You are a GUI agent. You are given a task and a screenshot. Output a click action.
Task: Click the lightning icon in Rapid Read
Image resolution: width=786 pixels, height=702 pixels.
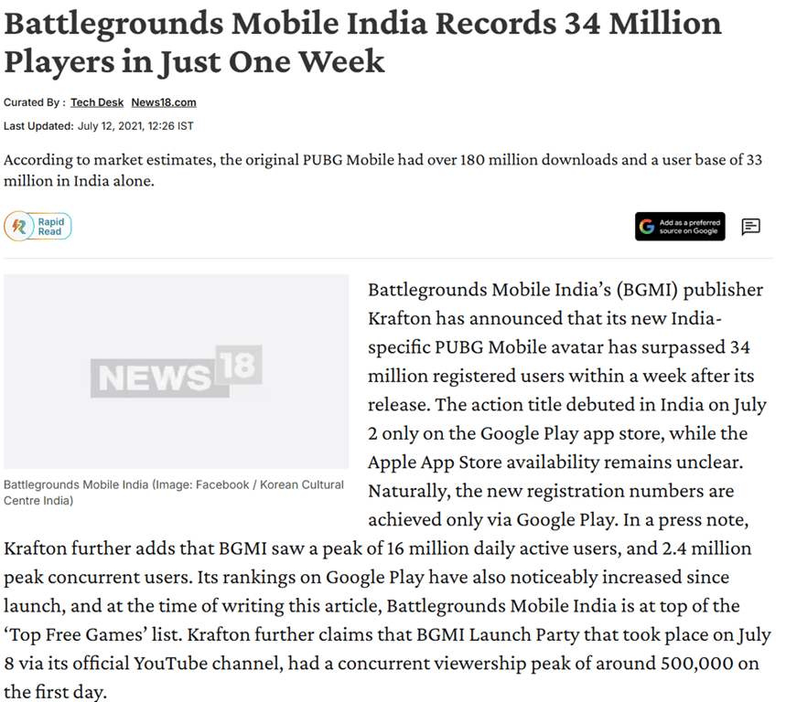coord(19,227)
